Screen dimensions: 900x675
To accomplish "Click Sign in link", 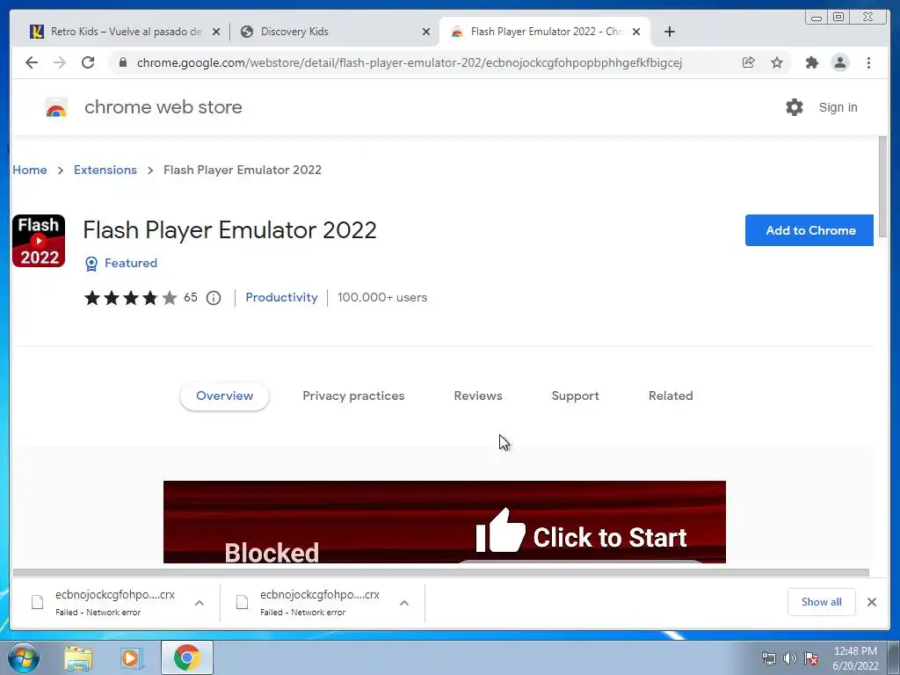I will click(x=838, y=107).
